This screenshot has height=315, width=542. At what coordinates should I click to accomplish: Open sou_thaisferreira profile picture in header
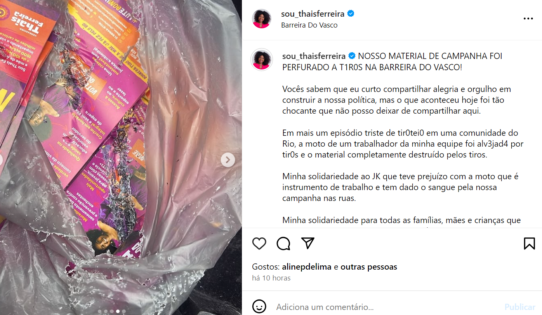pos(262,19)
